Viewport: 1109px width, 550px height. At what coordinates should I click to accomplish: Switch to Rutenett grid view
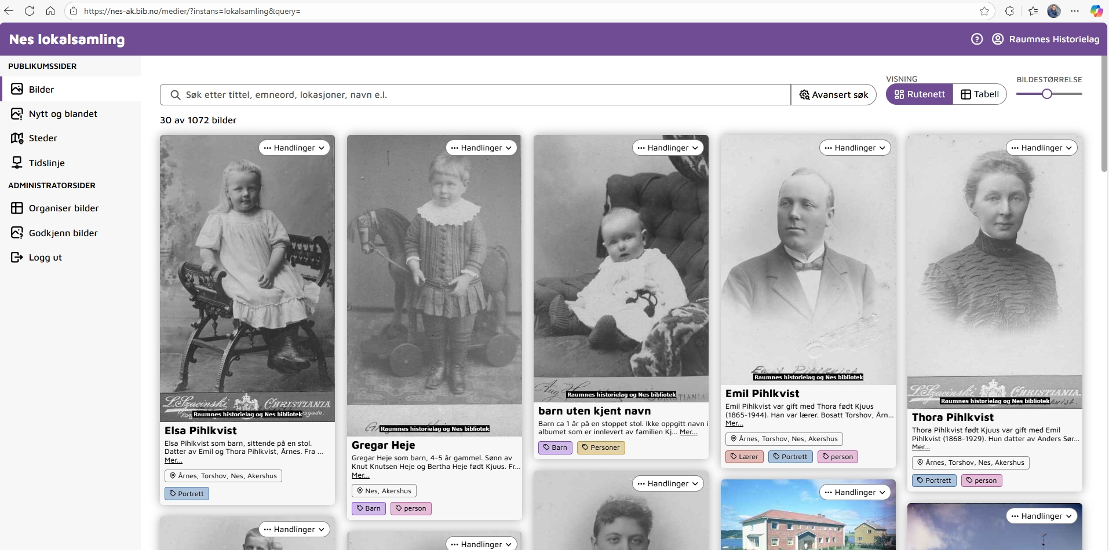[x=919, y=94]
